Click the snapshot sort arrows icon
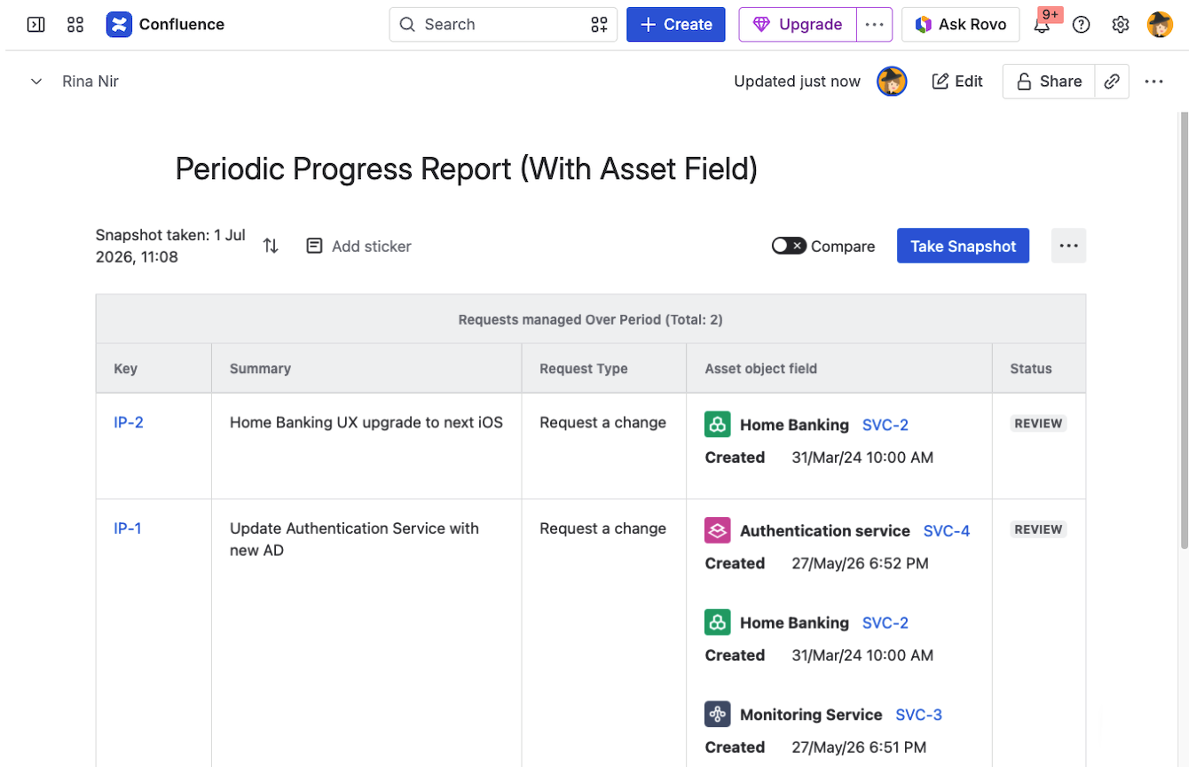1196x767 pixels. coord(271,246)
